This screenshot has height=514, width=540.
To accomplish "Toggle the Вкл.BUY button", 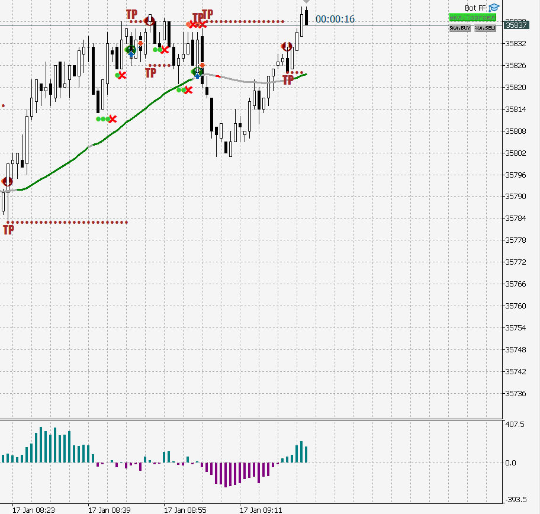I will pyautogui.click(x=459, y=28).
